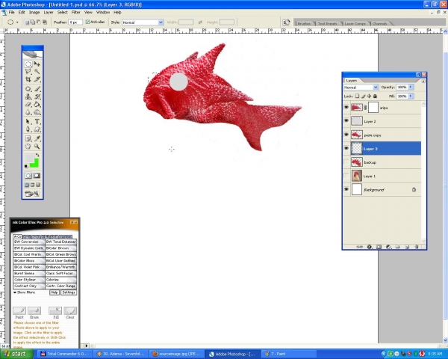Hide the peste copy layer
This screenshot has width=448, height=359.
346,135
